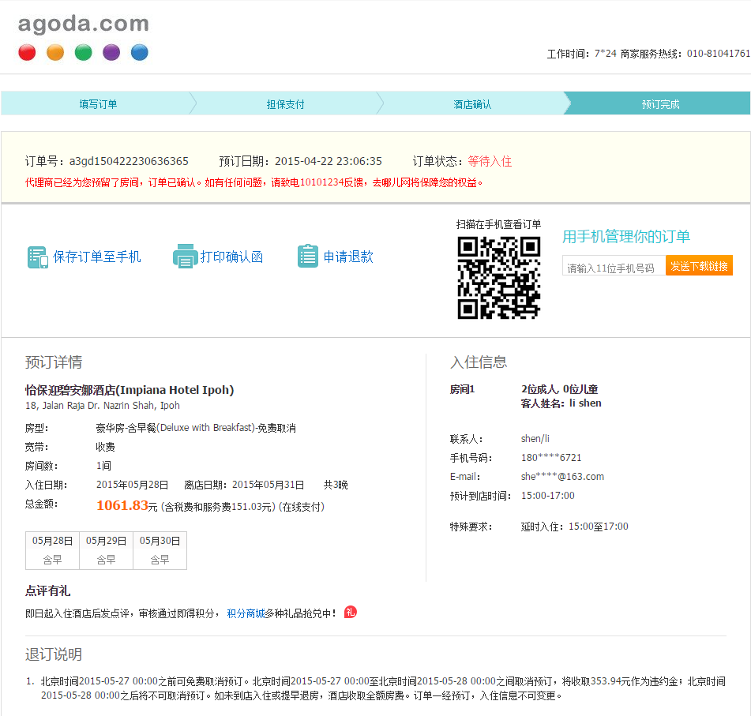751x716 pixels.
Task: Click the save order to phone icon
Action: pyautogui.click(x=38, y=257)
